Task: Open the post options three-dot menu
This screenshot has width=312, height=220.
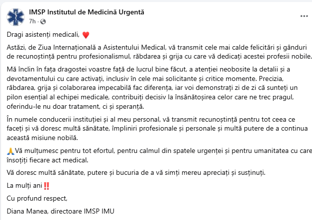Action: click(304, 16)
